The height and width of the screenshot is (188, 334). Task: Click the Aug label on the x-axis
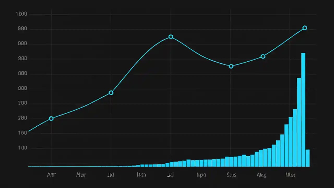coord(261,175)
